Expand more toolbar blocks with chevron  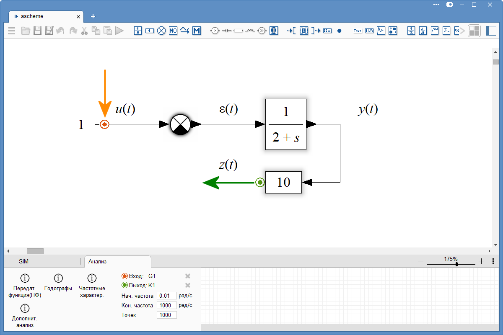click(x=462, y=31)
